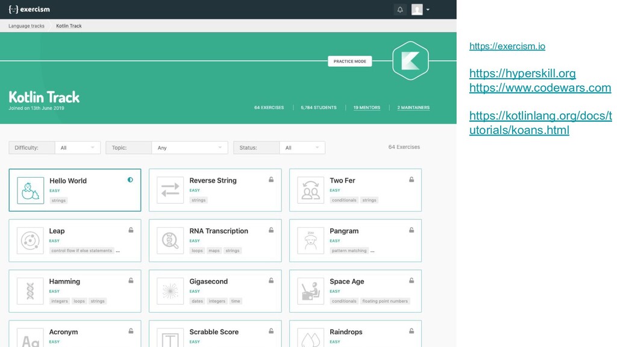Click Two Fer conditionals tag
Image resolution: width=617 pixels, height=347 pixels.
point(344,200)
